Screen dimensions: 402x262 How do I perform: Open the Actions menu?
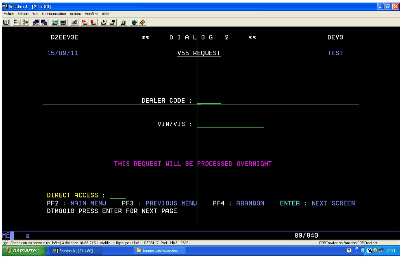[x=76, y=14]
